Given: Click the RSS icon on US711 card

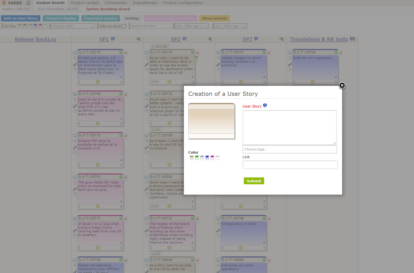Looking at the screenshot, I should [98, 248].
